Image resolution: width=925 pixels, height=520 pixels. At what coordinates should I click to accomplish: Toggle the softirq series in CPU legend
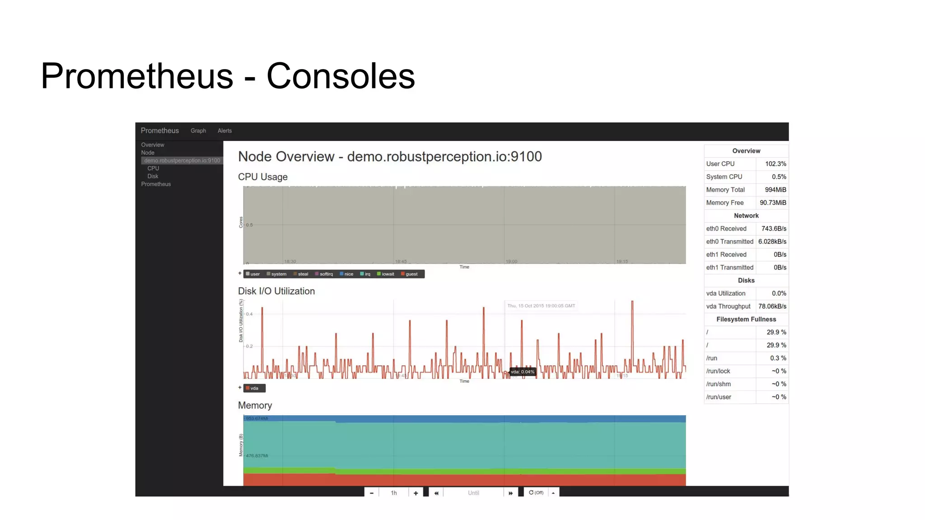tap(324, 274)
